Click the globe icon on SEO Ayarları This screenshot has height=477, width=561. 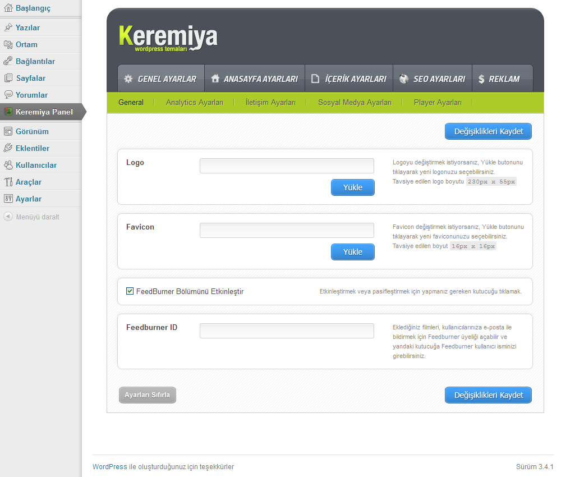(x=404, y=79)
